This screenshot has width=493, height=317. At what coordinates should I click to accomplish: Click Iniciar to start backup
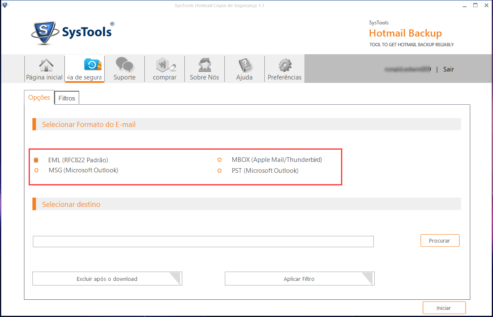point(444,308)
